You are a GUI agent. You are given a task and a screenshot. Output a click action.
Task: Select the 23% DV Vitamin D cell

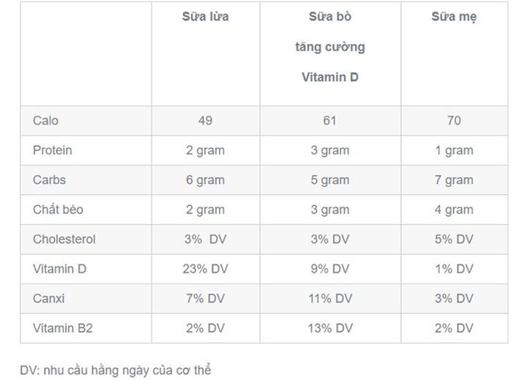[206, 268]
